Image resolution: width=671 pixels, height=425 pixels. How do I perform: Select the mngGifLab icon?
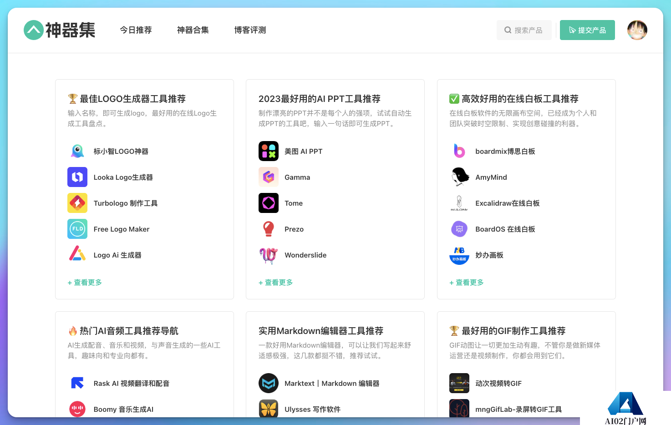pyautogui.click(x=459, y=409)
